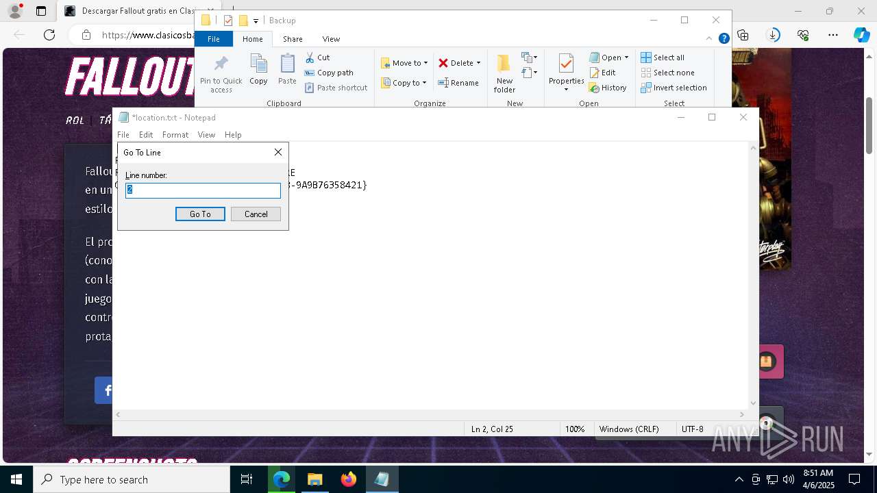Close the Go To Line dialog
This screenshot has width=877, height=493.
278,152
